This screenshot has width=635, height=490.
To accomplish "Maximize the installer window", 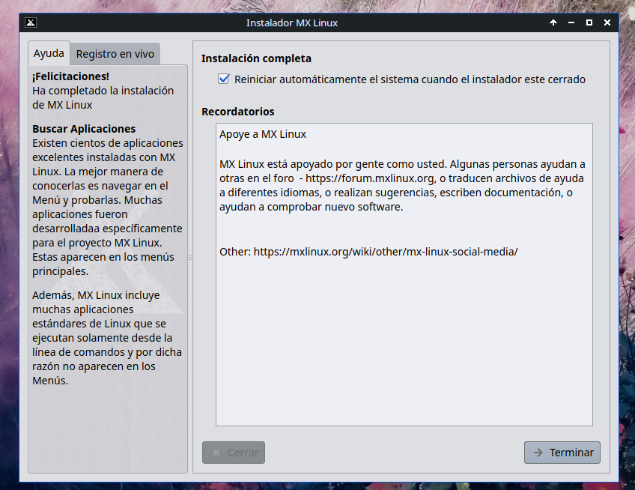I will coord(589,22).
